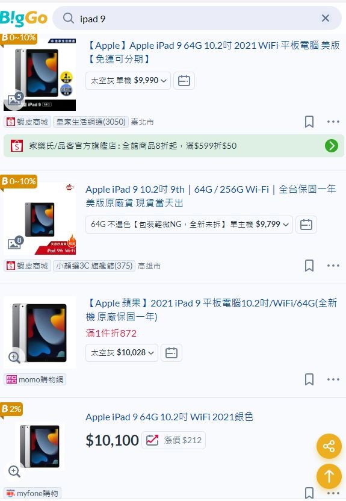Click the back-to-top arrow button

pos(329,476)
